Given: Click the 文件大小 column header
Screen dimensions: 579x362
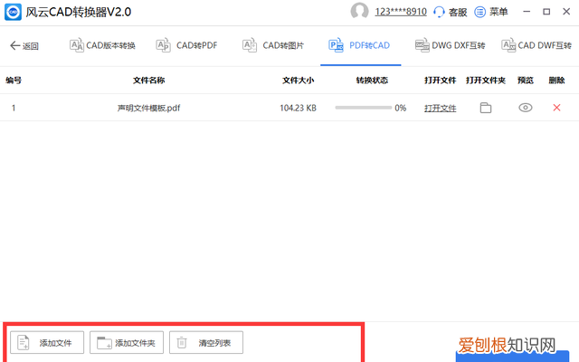Looking at the screenshot, I should 298,81.
